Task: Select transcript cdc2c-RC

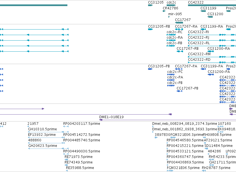Action: [175, 32]
